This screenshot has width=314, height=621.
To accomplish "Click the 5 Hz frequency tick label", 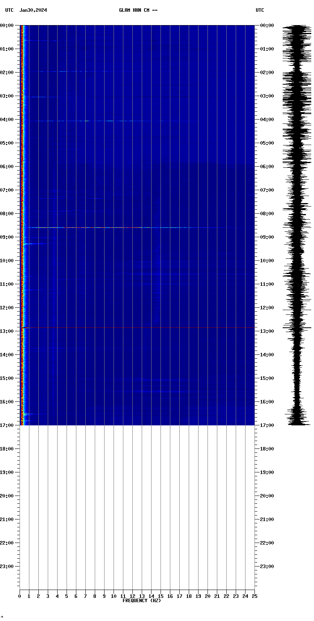I will pyautogui.click(x=67, y=596).
